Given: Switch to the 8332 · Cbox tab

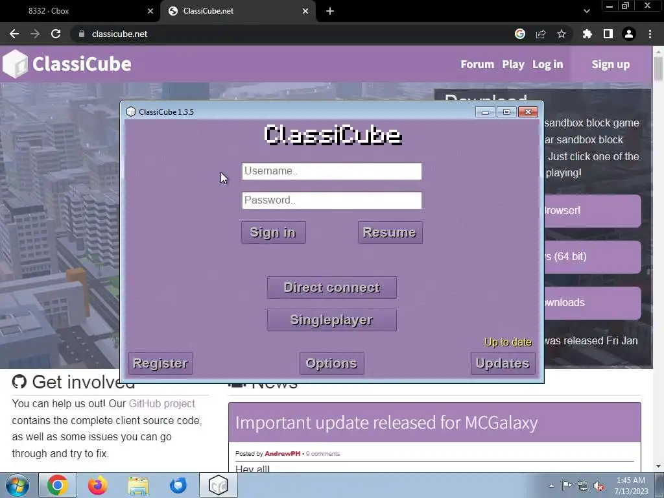Looking at the screenshot, I should coord(80,11).
